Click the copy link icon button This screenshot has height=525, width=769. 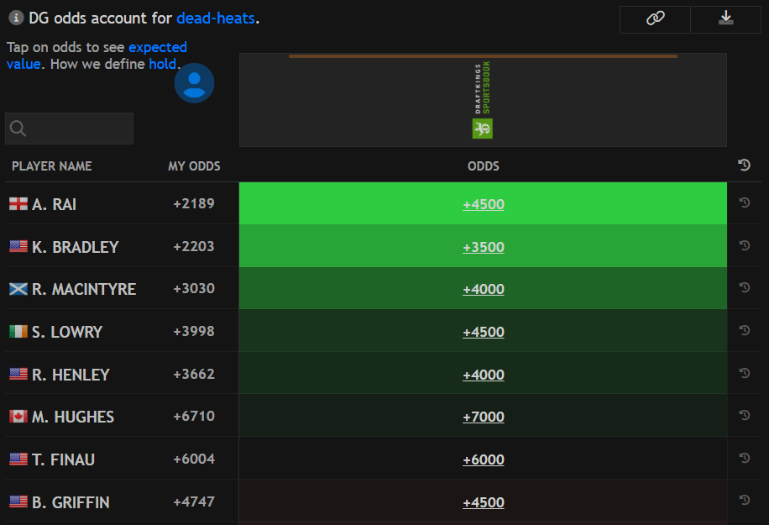click(655, 19)
